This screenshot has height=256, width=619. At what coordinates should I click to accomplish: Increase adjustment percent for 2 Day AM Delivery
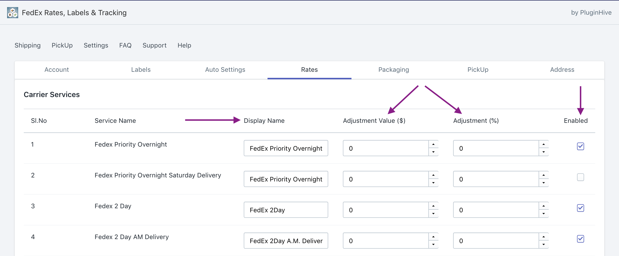click(544, 237)
